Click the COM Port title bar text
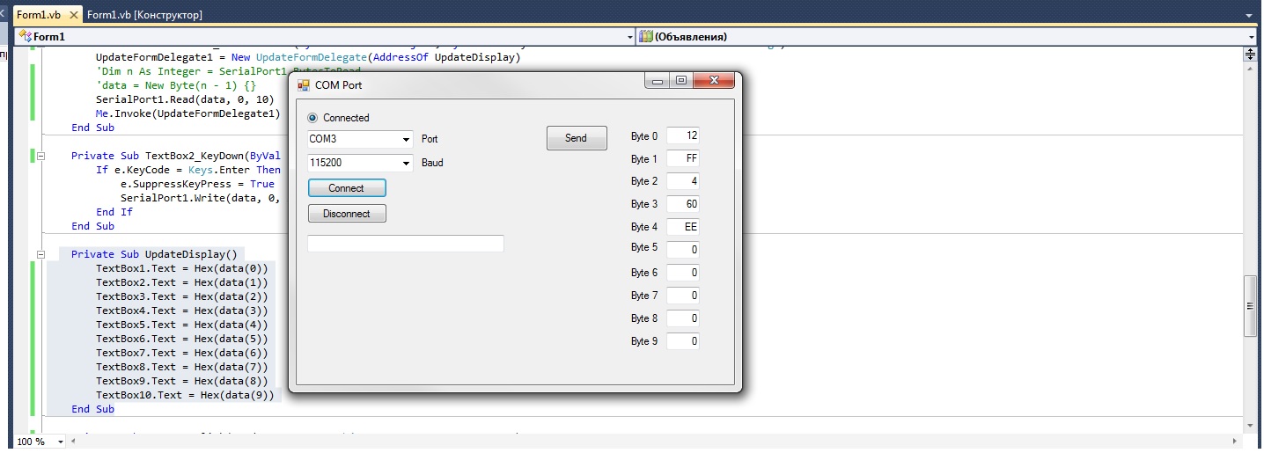The width and height of the screenshot is (1264, 453). (338, 85)
